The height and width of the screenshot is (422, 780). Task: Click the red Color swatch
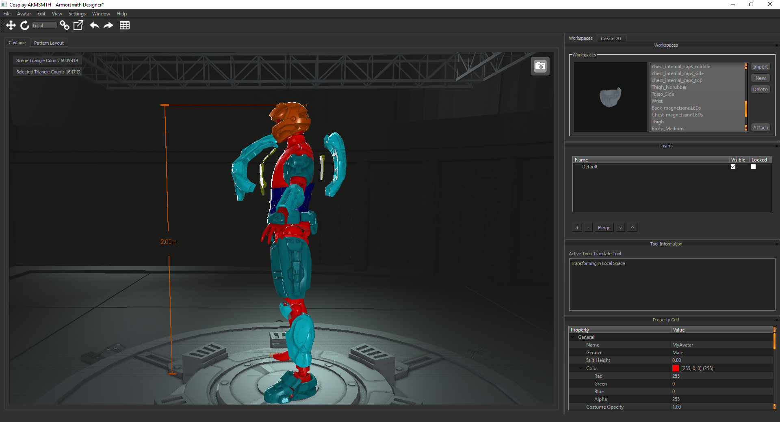pos(676,368)
